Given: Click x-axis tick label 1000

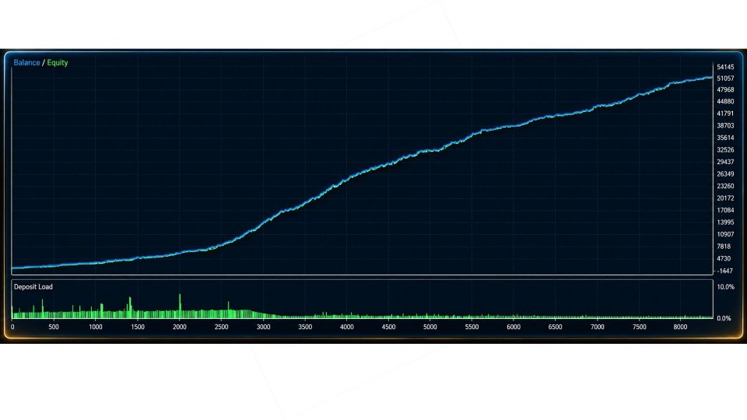Looking at the screenshot, I should (95, 327).
